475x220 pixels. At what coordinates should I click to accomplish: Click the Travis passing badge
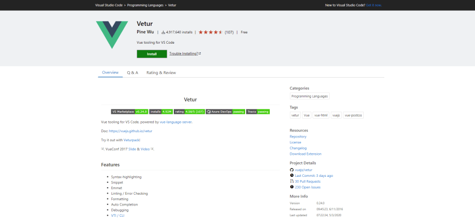[x=258, y=112]
